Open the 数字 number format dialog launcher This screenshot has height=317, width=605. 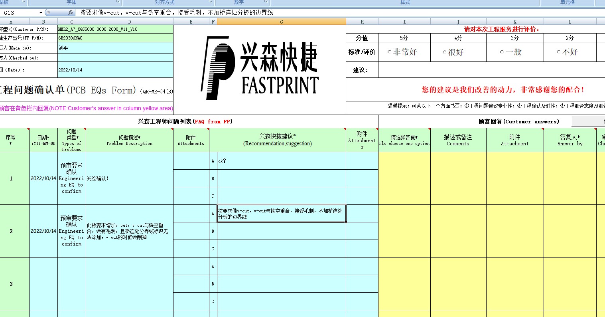click(x=267, y=2)
